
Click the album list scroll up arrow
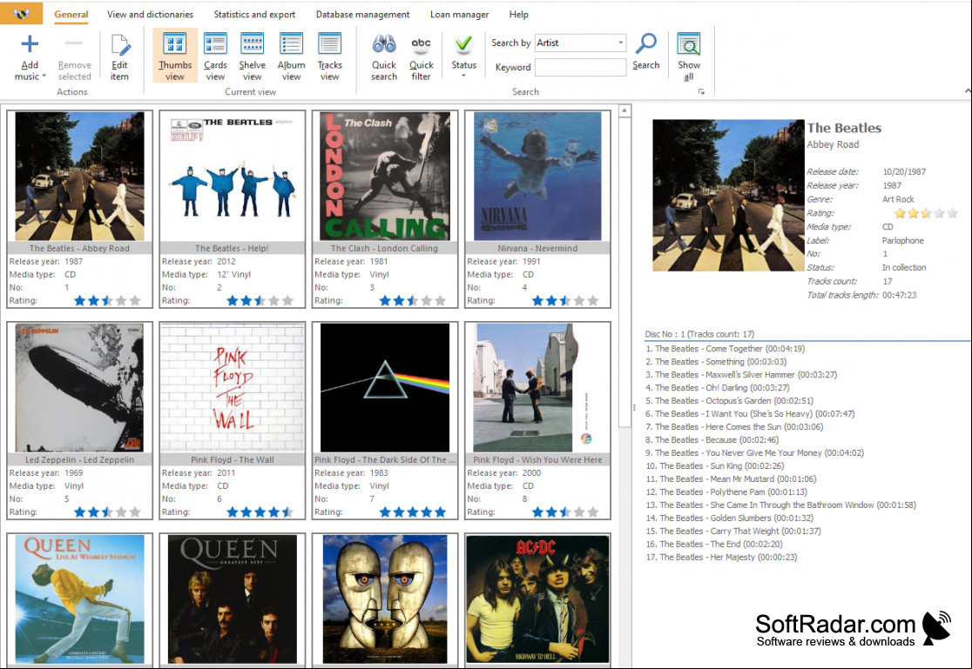click(624, 110)
